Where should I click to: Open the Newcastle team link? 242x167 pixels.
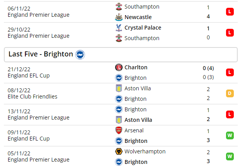pyautogui.click(x=138, y=17)
